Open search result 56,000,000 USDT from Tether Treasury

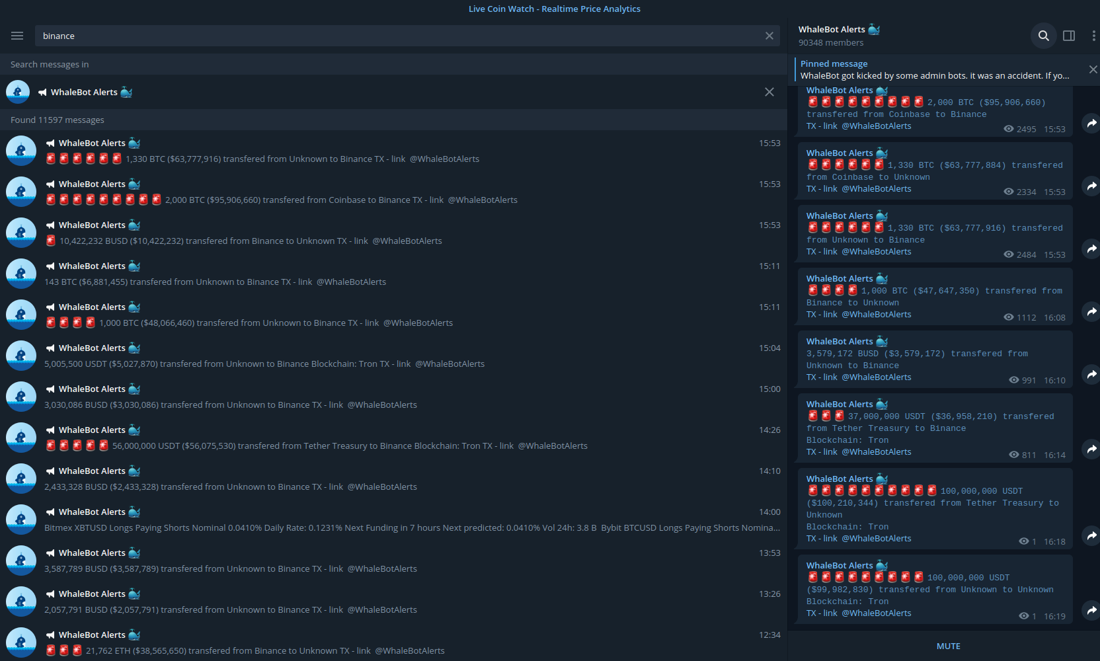[393, 438]
